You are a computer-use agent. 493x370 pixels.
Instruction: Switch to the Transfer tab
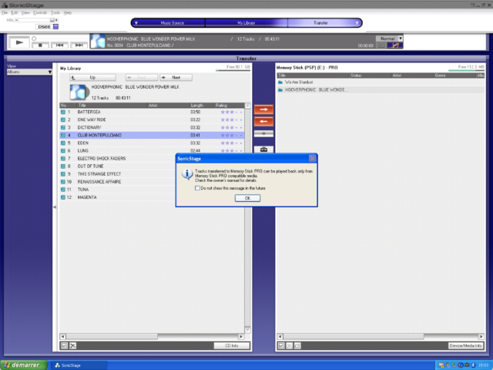320,23
